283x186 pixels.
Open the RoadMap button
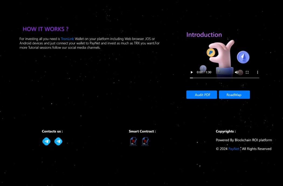(x=234, y=95)
